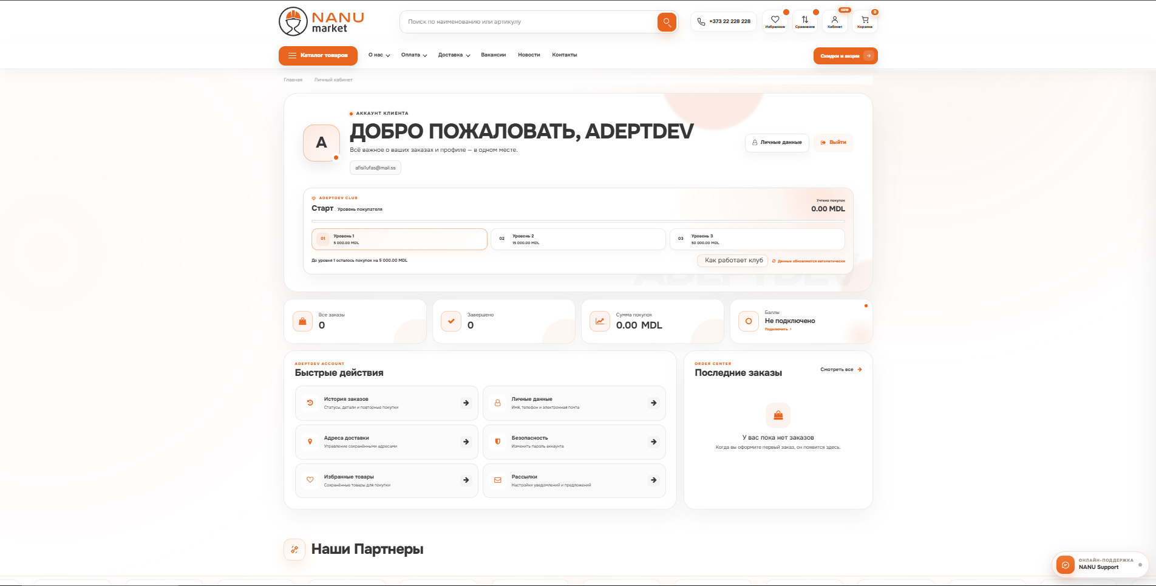
Task: Open the Vacancies menu item
Action: [x=493, y=55]
